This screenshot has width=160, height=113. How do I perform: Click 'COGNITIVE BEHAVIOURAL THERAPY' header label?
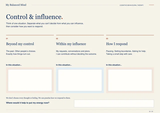click(131, 5)
